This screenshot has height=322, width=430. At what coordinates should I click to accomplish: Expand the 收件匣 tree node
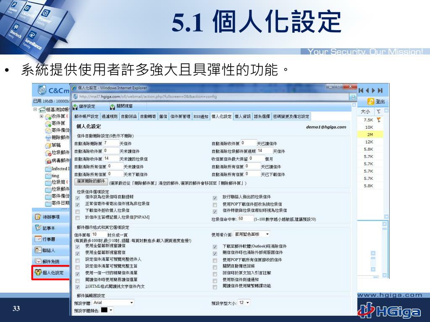(x=42, y=117)
